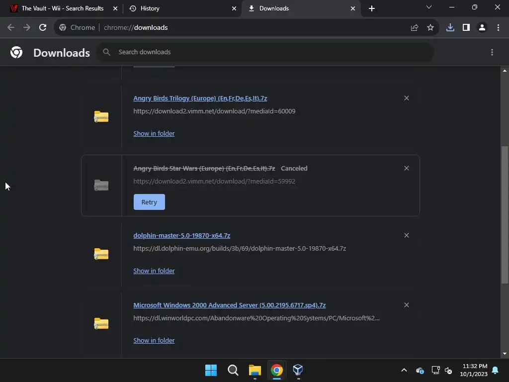Click the Windows 2000 archive file icon

[101, 323]
